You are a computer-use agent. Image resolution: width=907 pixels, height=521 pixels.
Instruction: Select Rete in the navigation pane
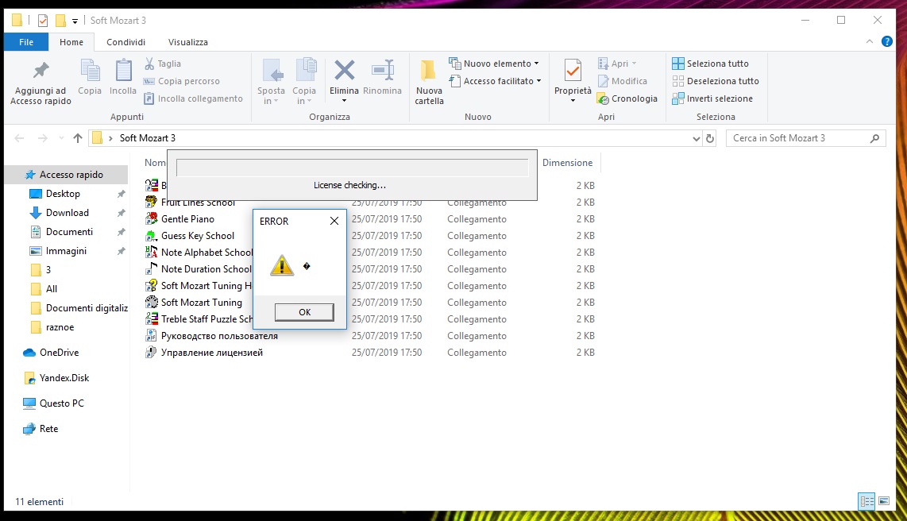[48, 429]
